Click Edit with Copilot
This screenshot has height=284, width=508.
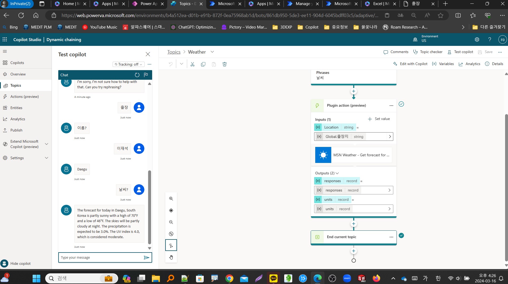(x=410, y=64)
